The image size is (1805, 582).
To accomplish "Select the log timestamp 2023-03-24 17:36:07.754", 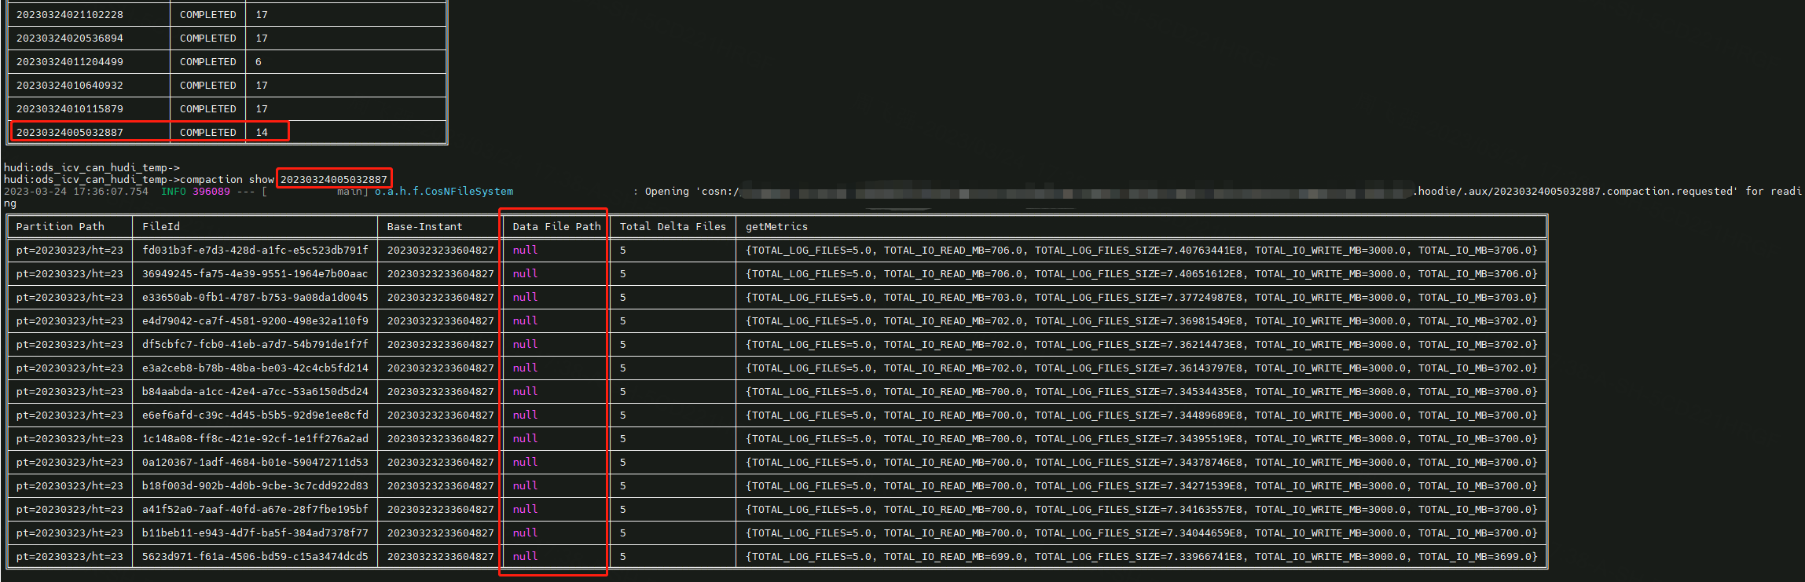I will click(x=76, y=191).
